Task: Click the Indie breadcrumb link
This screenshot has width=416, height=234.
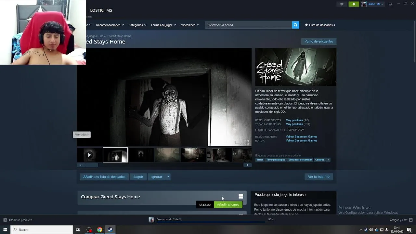Action: click(103, 36)
